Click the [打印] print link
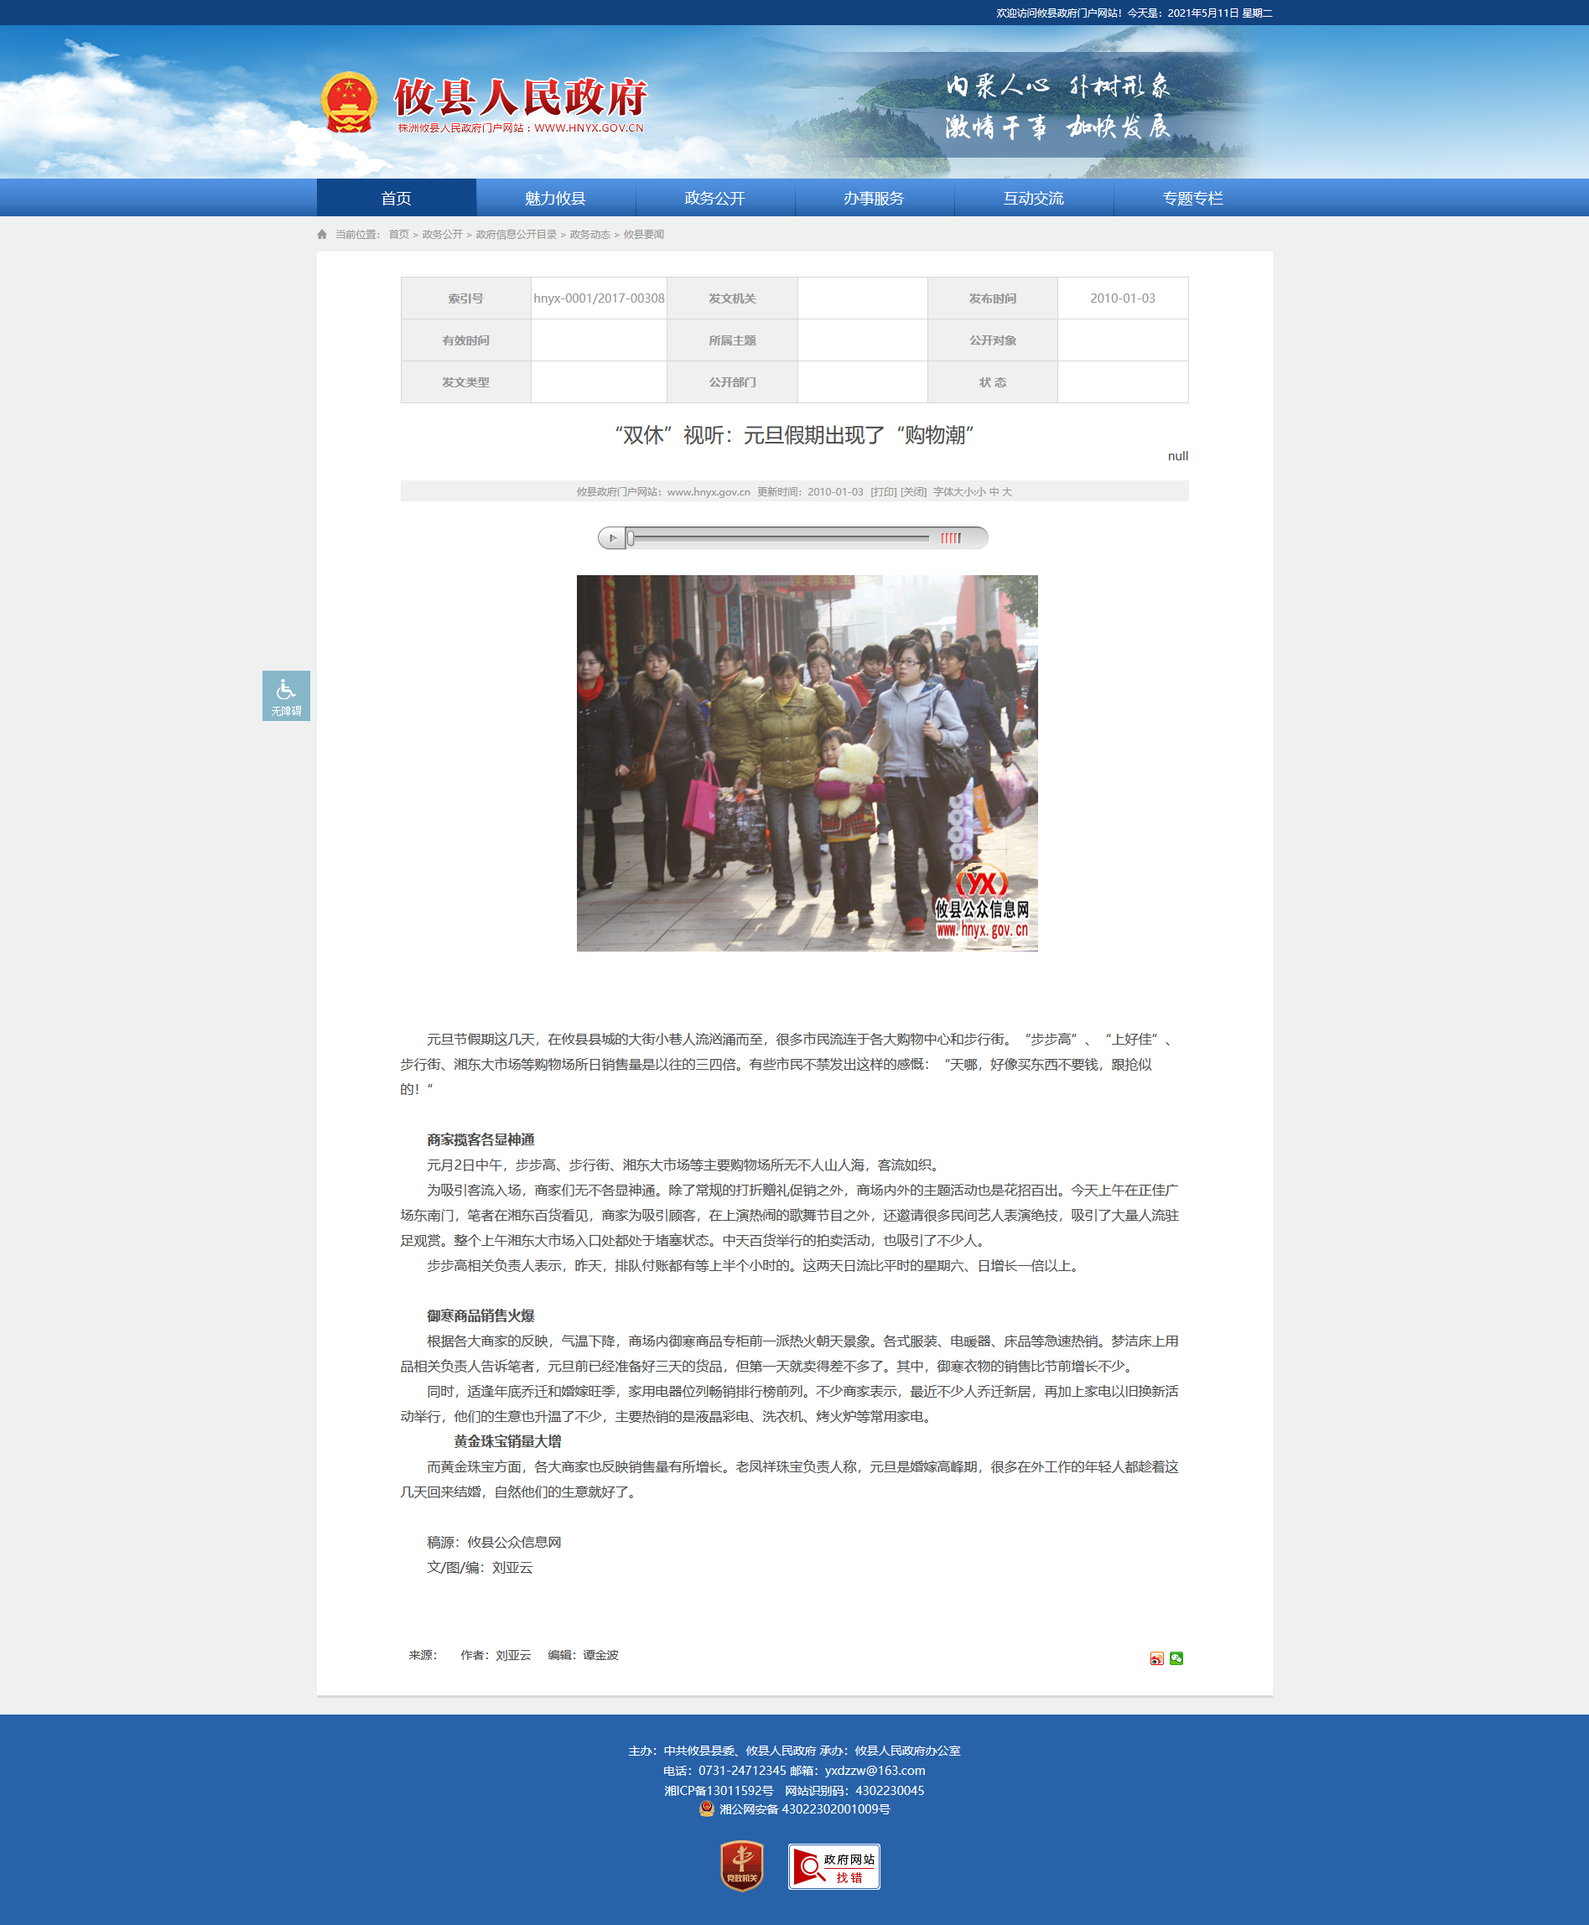Image resolution: width=1589 pixels, height=1925 pixels. point(883,492)
